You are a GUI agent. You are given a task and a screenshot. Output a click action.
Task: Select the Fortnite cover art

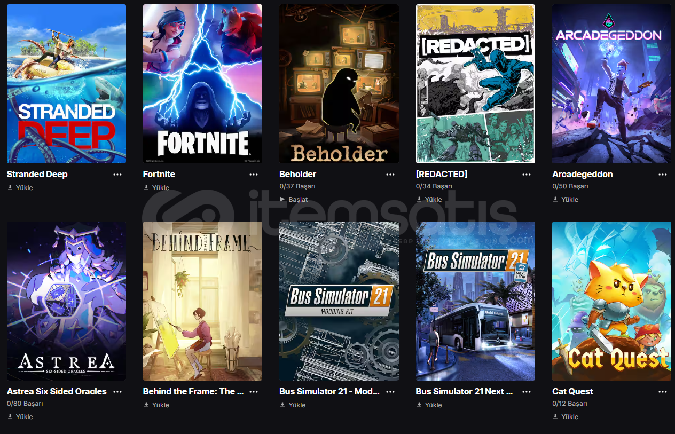point(202,84)
